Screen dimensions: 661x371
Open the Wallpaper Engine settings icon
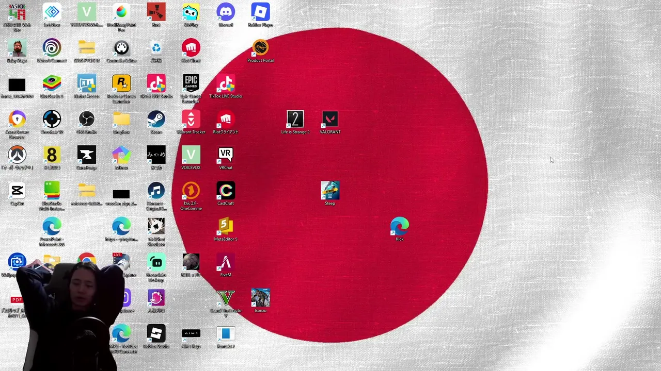click(17, 262)
